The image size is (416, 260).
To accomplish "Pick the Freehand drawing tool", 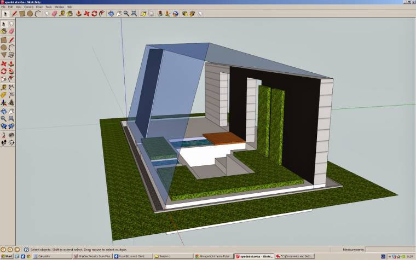I will tap(11, 55).
